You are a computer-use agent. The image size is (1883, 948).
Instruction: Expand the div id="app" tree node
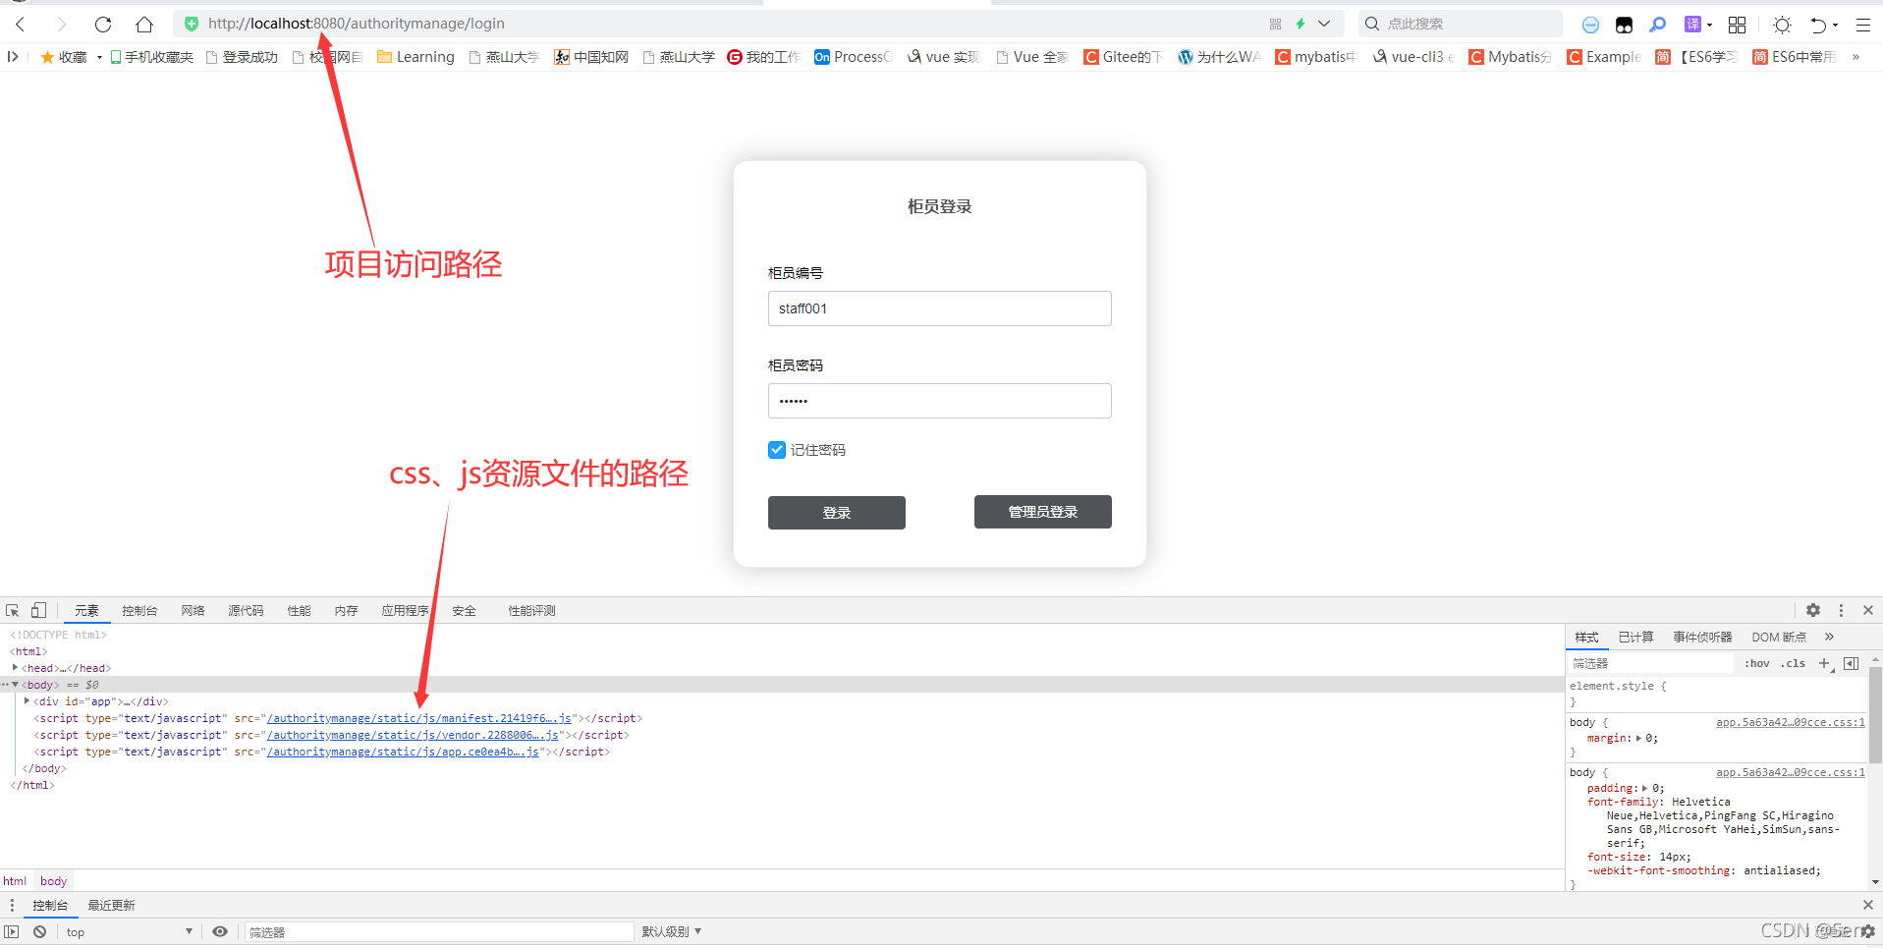pos(27,701)
